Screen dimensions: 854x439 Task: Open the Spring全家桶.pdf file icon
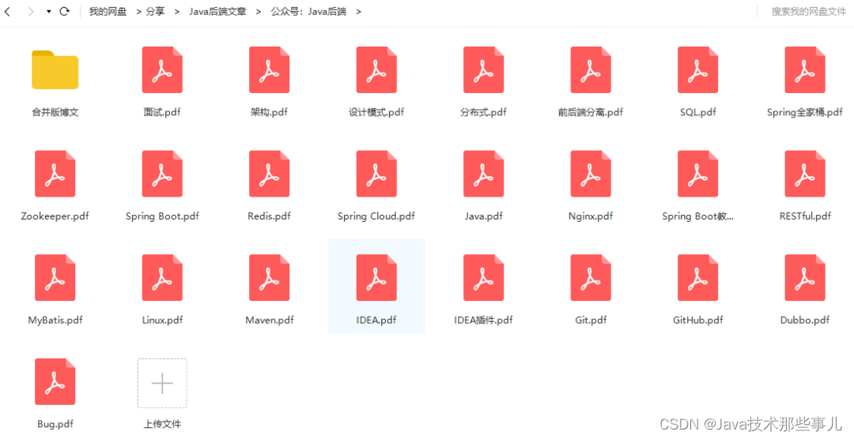(x=805, y=69)
